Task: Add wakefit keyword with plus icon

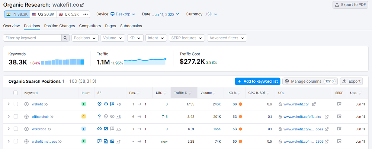Action: (26, 104)
